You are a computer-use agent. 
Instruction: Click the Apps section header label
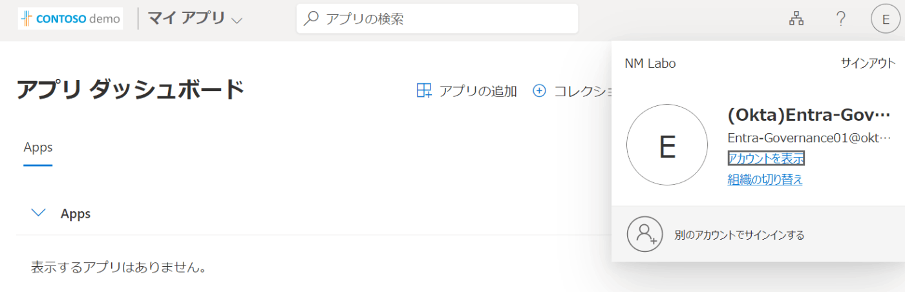[x=76, y=214]
